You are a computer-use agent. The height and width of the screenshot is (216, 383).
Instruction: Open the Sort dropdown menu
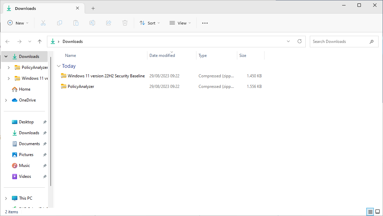click(x=150, y=23)
